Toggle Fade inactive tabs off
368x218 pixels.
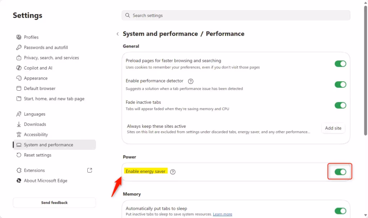click(x=340, y=105)
